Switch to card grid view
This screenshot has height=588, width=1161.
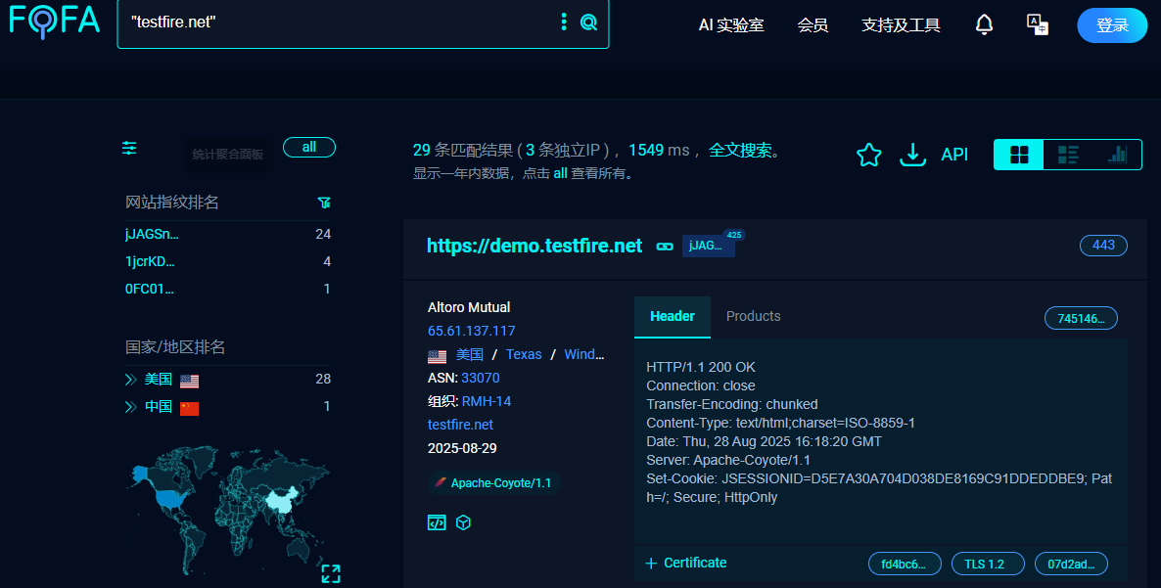tap(1019, 155)
